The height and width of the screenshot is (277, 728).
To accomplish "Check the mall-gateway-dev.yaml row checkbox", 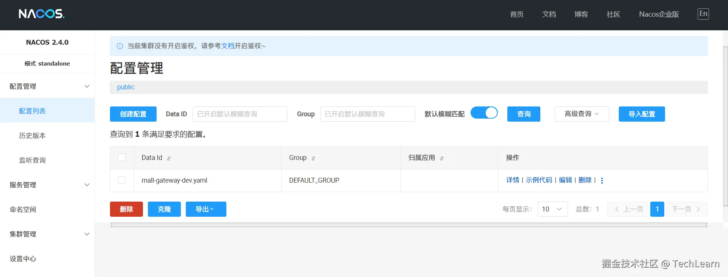I will [122, 180].
